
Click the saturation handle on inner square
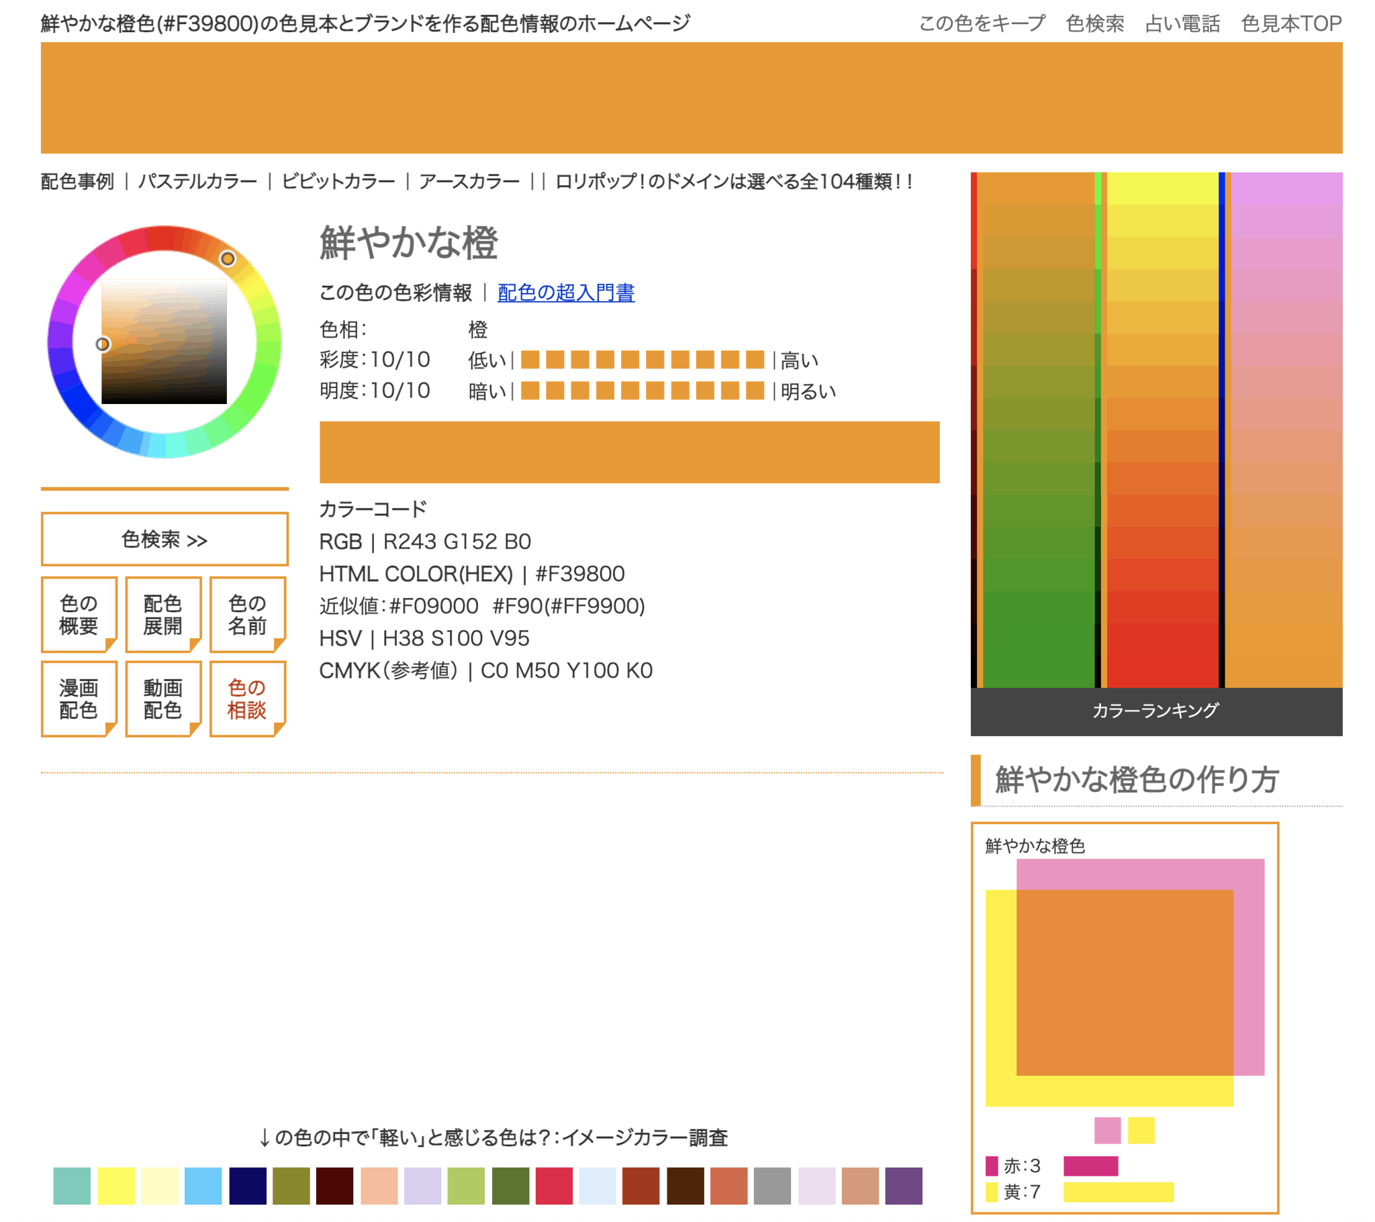click(x=102, y=344)
